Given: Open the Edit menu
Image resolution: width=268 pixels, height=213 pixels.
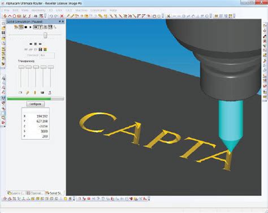Looking at the screenshot, I should (x=15, y=10).
